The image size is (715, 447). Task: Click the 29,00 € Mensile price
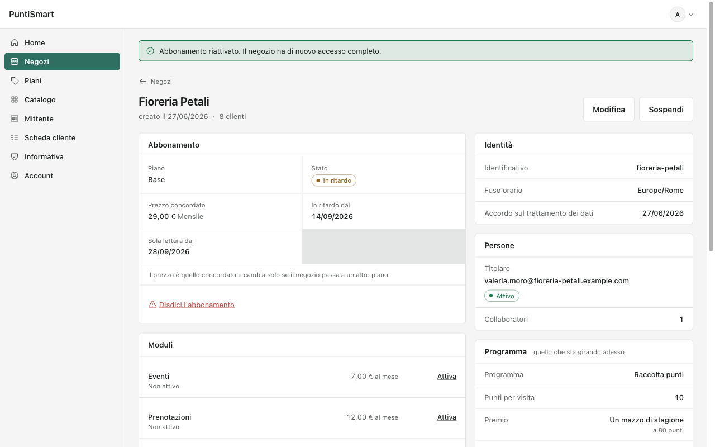tap(176, 217)
